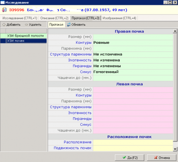Click the protocol scrollbar down arrow
This screenshot has width=178, height=162.
(x=175, y=149)
